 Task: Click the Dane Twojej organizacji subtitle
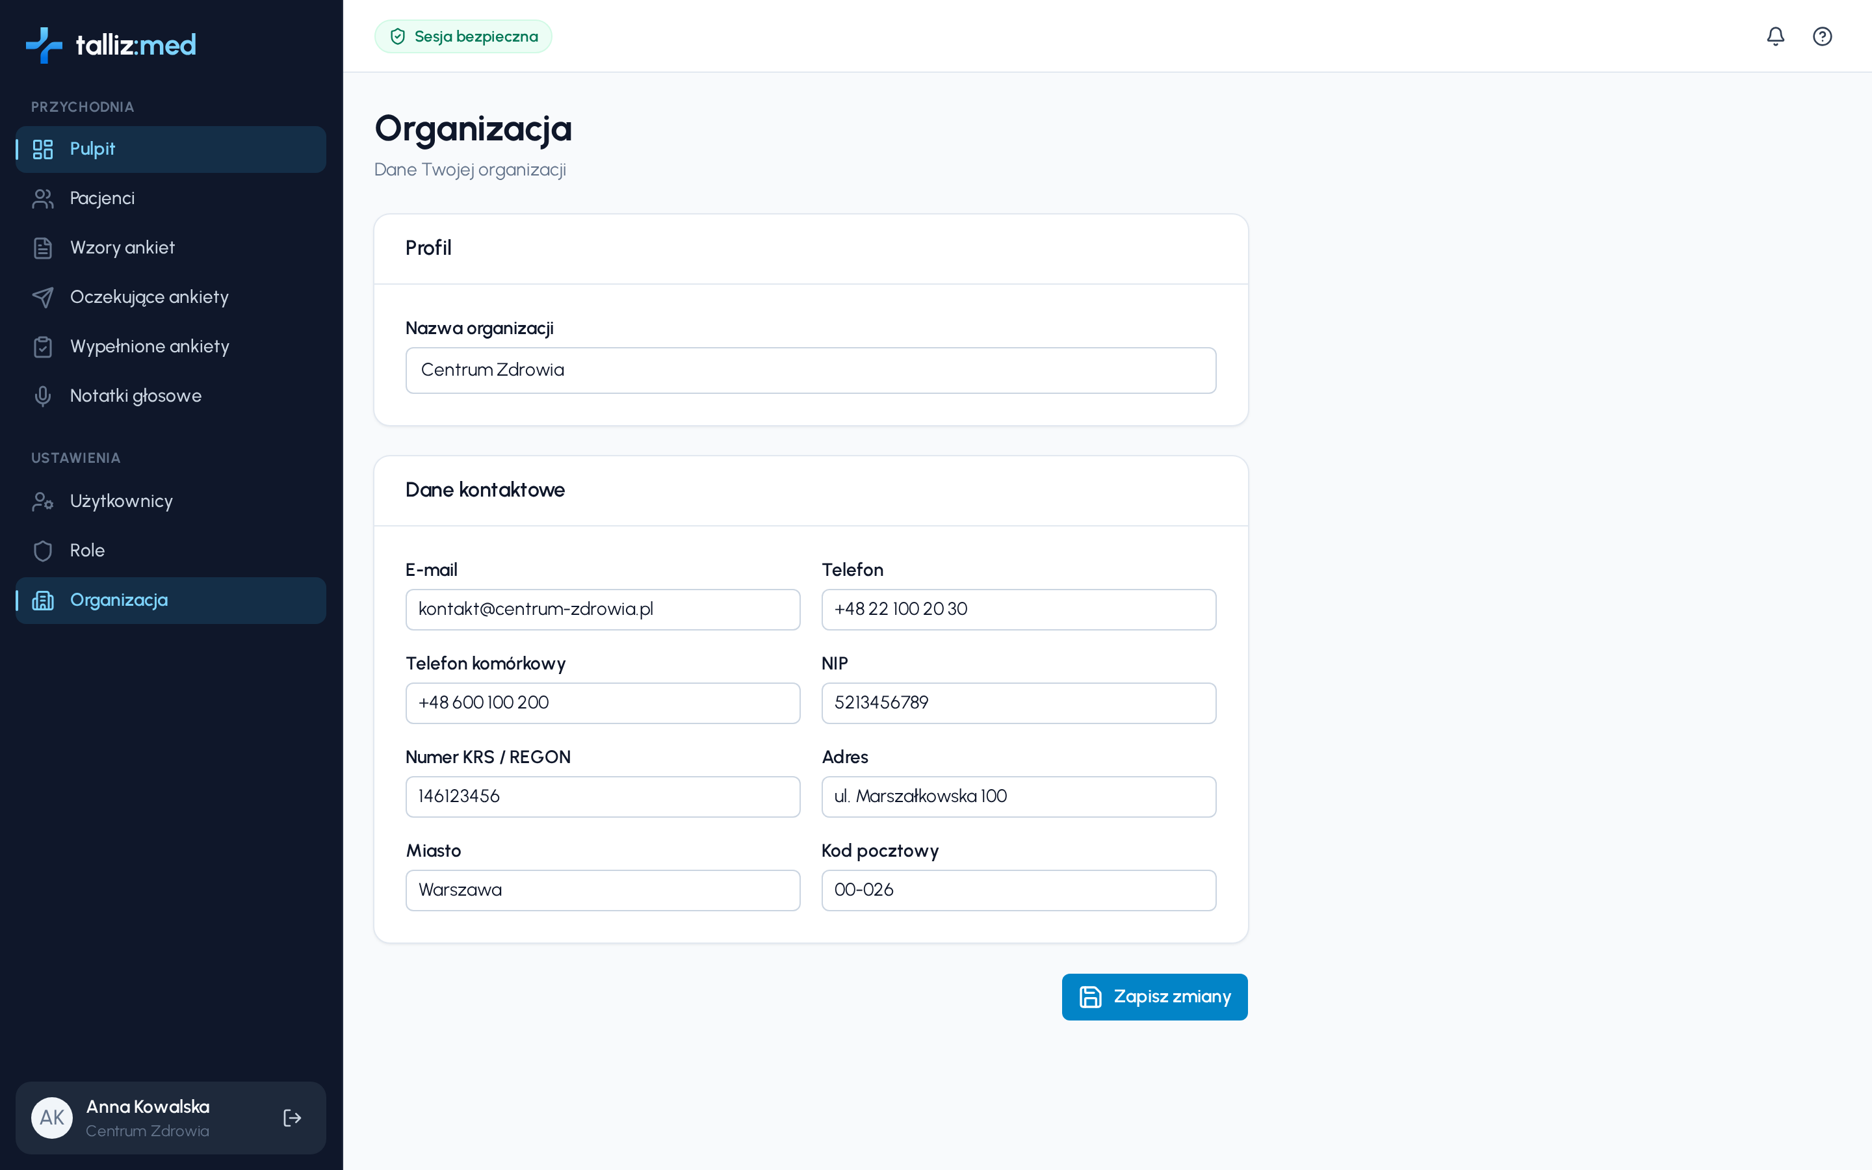coord(471,170)
